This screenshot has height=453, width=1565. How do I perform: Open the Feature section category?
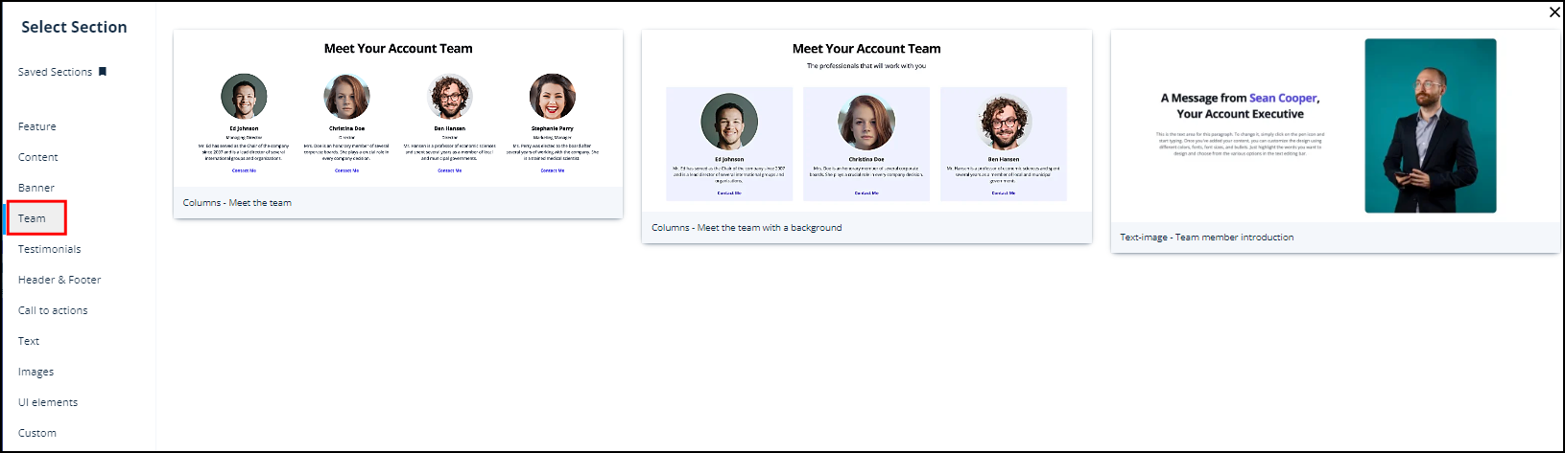pyautogui.click(x=37, y=126)
